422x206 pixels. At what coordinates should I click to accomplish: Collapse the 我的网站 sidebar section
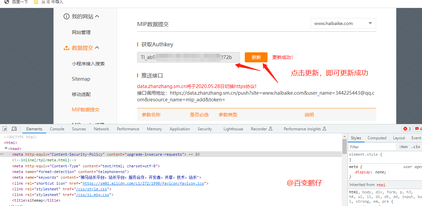(x=97, y=16)
